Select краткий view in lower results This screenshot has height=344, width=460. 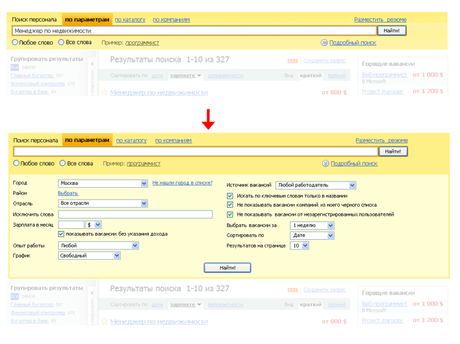click(311, 305)
